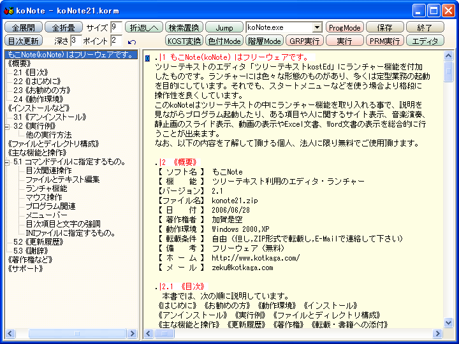Click the blue line marker in editor gutter

147,58
